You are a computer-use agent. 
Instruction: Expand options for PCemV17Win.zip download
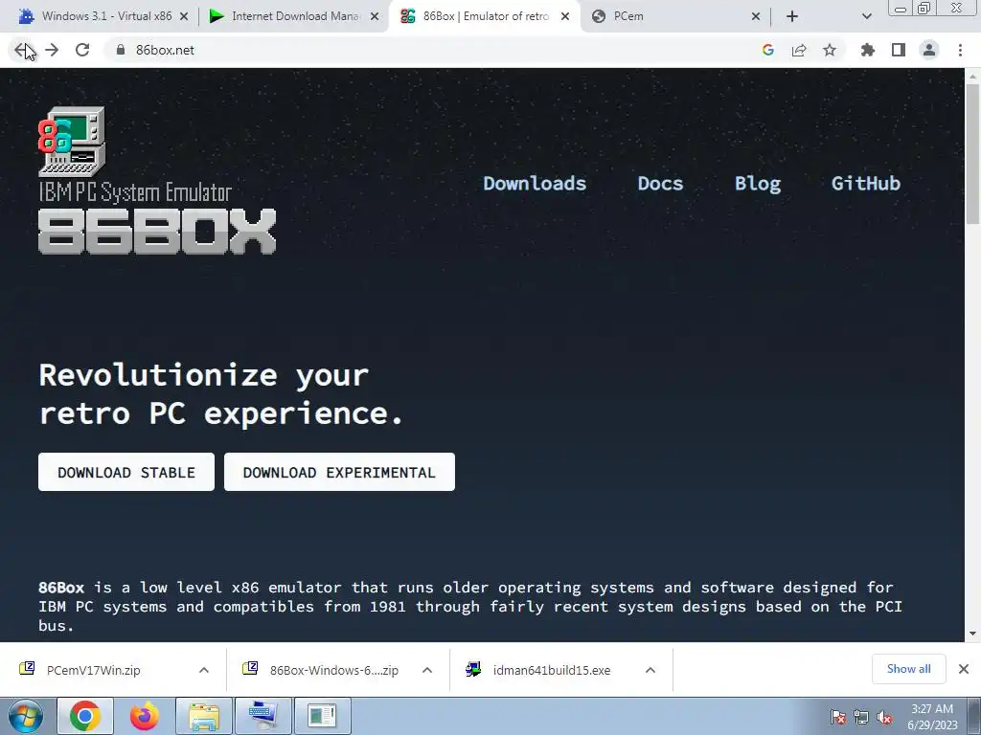coord(204,670)
